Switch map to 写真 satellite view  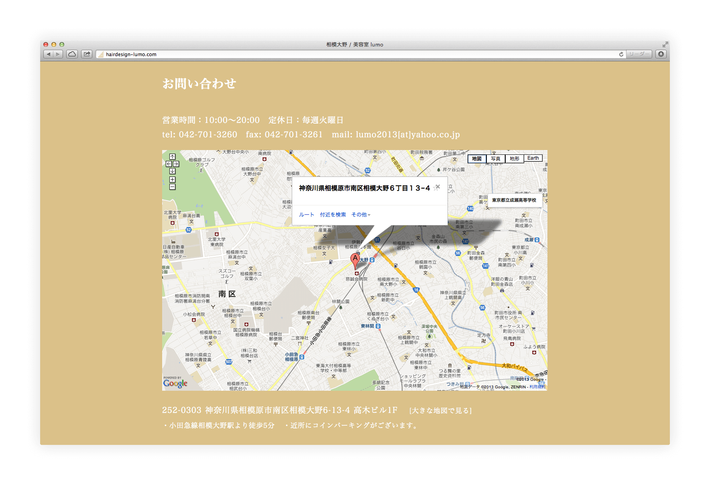coord(496,158)
